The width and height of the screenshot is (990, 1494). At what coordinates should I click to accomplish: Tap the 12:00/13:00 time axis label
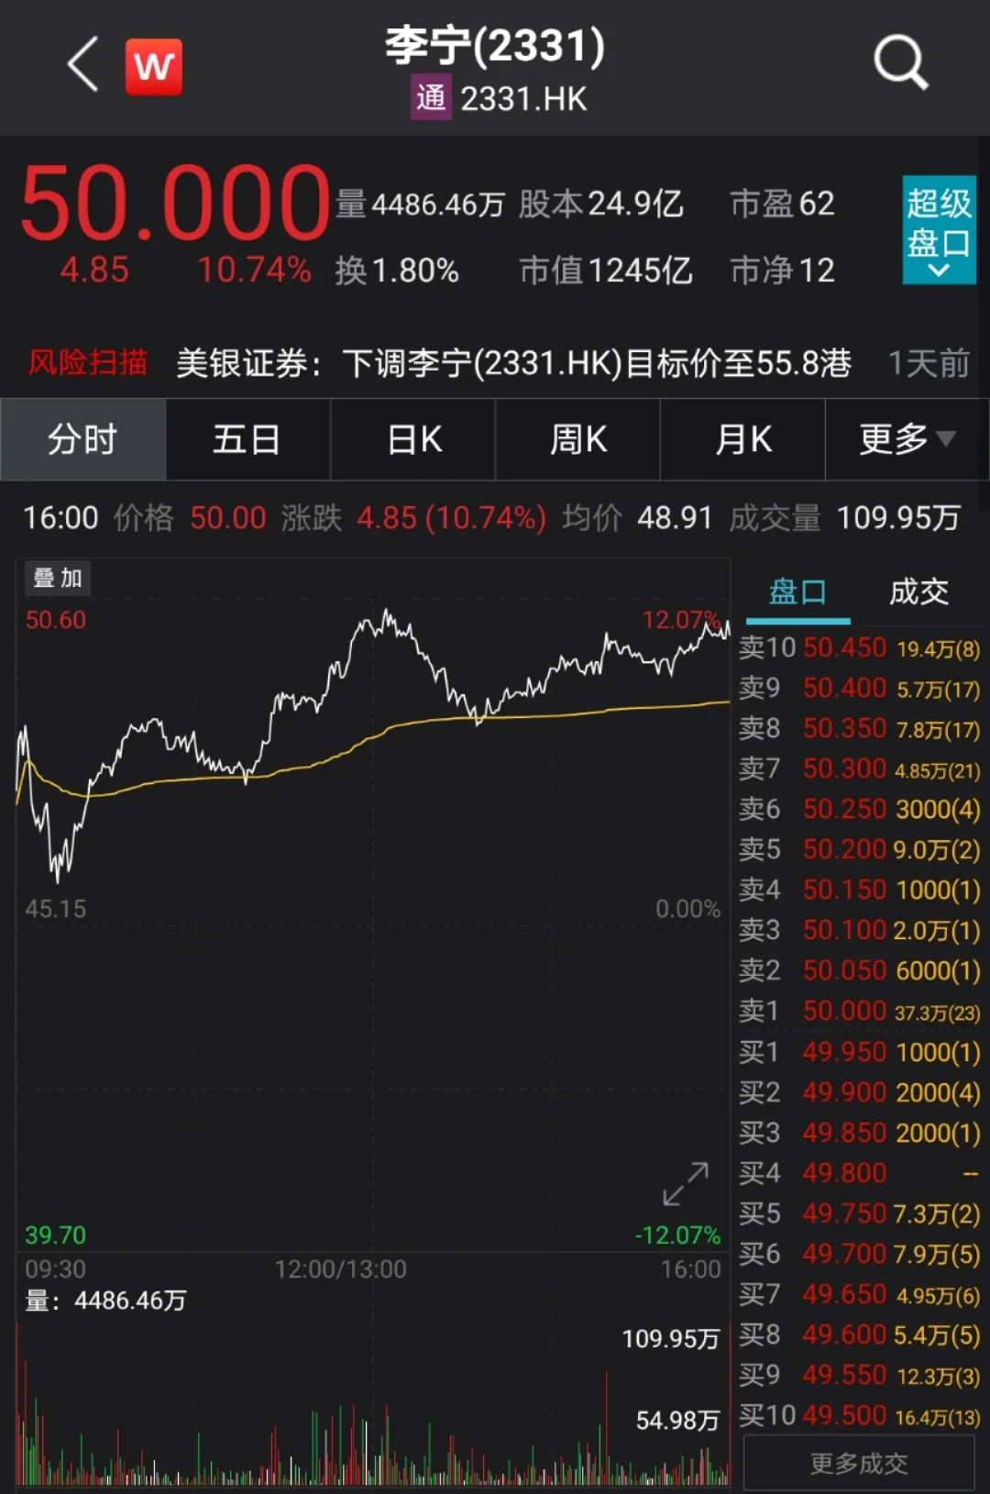point(340,1269)
